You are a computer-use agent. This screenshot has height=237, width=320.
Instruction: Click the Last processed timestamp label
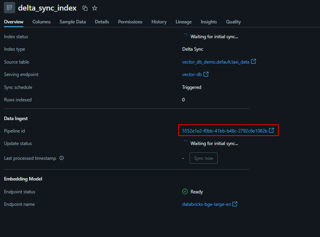point(30,158)
